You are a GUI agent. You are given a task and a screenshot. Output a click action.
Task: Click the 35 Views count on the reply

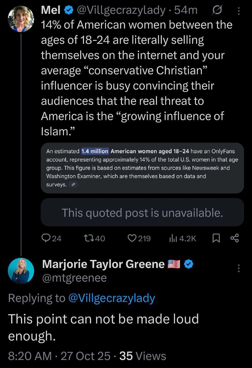pyautogui.click(x=143, y=356)
